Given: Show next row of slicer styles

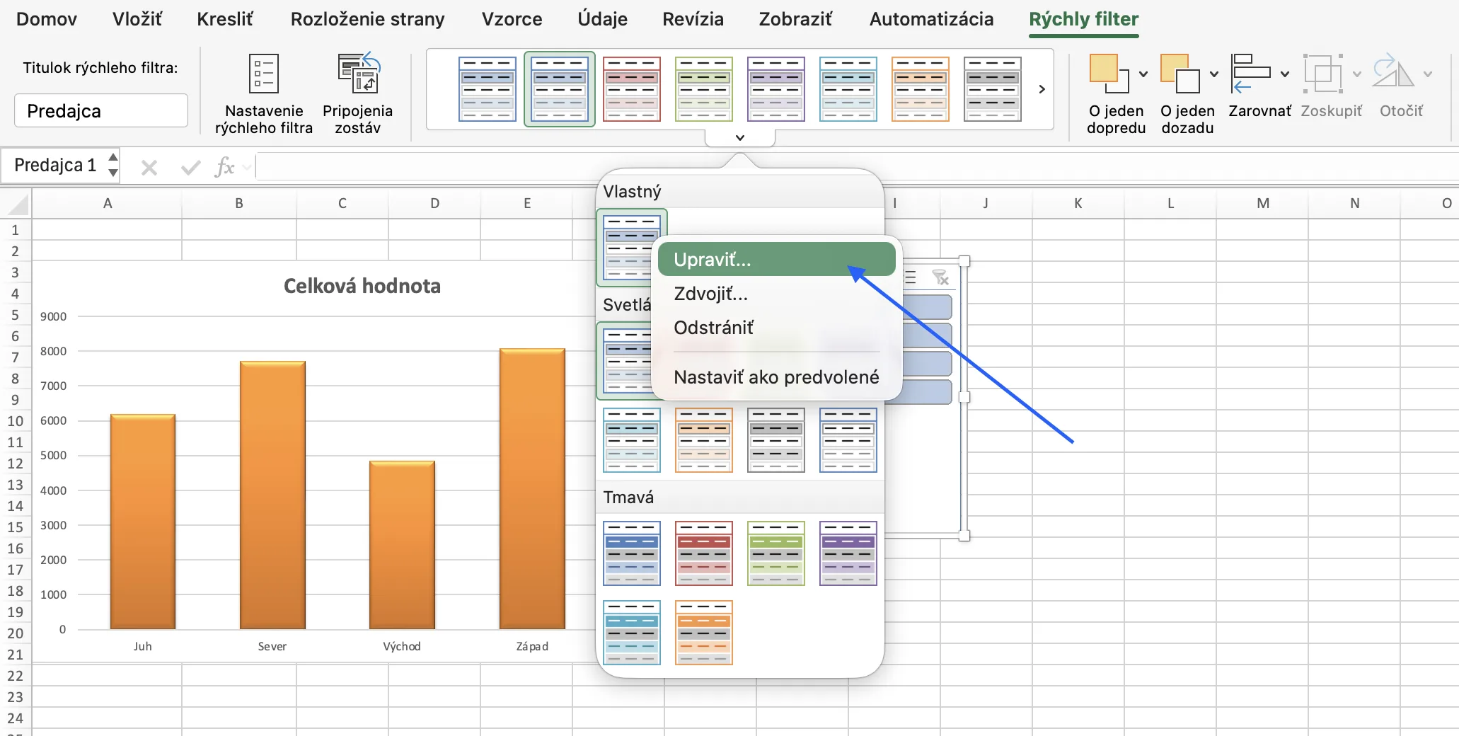Looking at the screenshot, I should [x=1042, y=89].
